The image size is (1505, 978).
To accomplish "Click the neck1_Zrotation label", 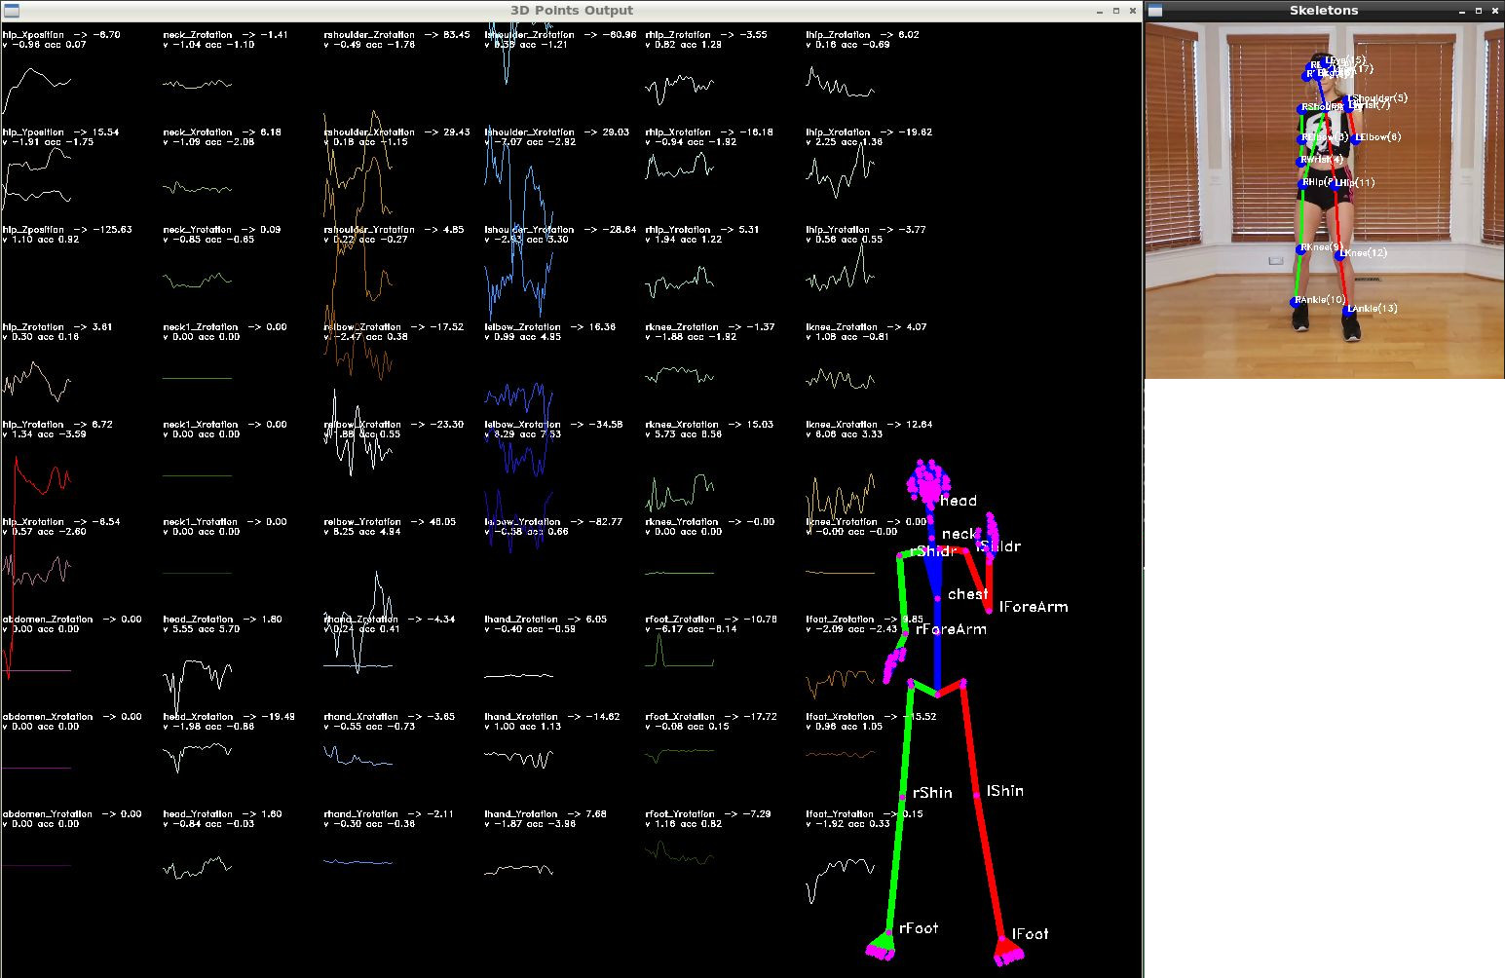I will [x=201, y=326].
